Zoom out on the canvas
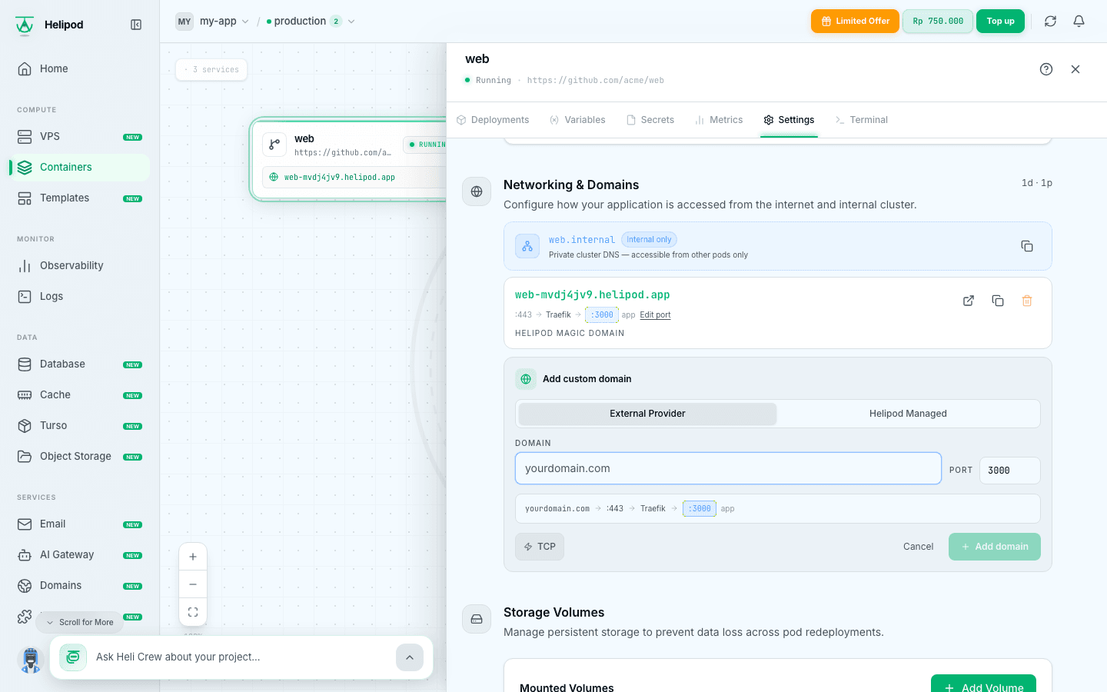The width and height of the screenshot is (1107, 692). (x=193, y=584)
